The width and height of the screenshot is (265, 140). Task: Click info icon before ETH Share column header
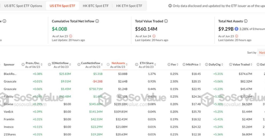137,64
